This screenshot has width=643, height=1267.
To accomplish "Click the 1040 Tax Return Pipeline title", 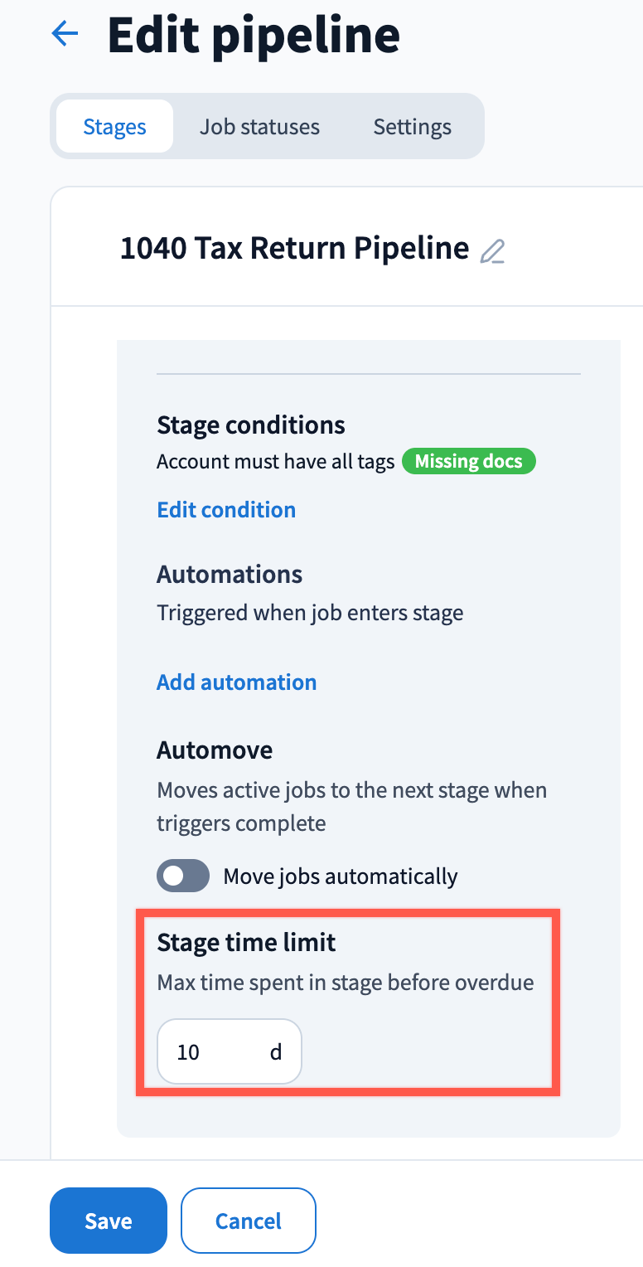I will [294, 248].
